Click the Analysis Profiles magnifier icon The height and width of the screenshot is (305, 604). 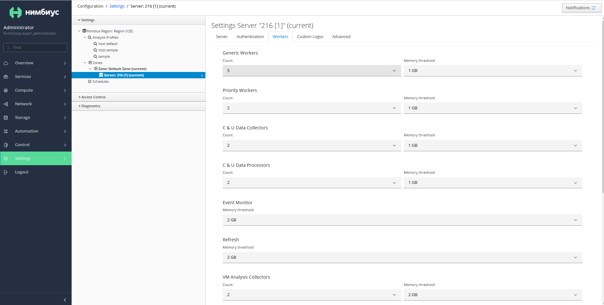[x=90, y=37]
